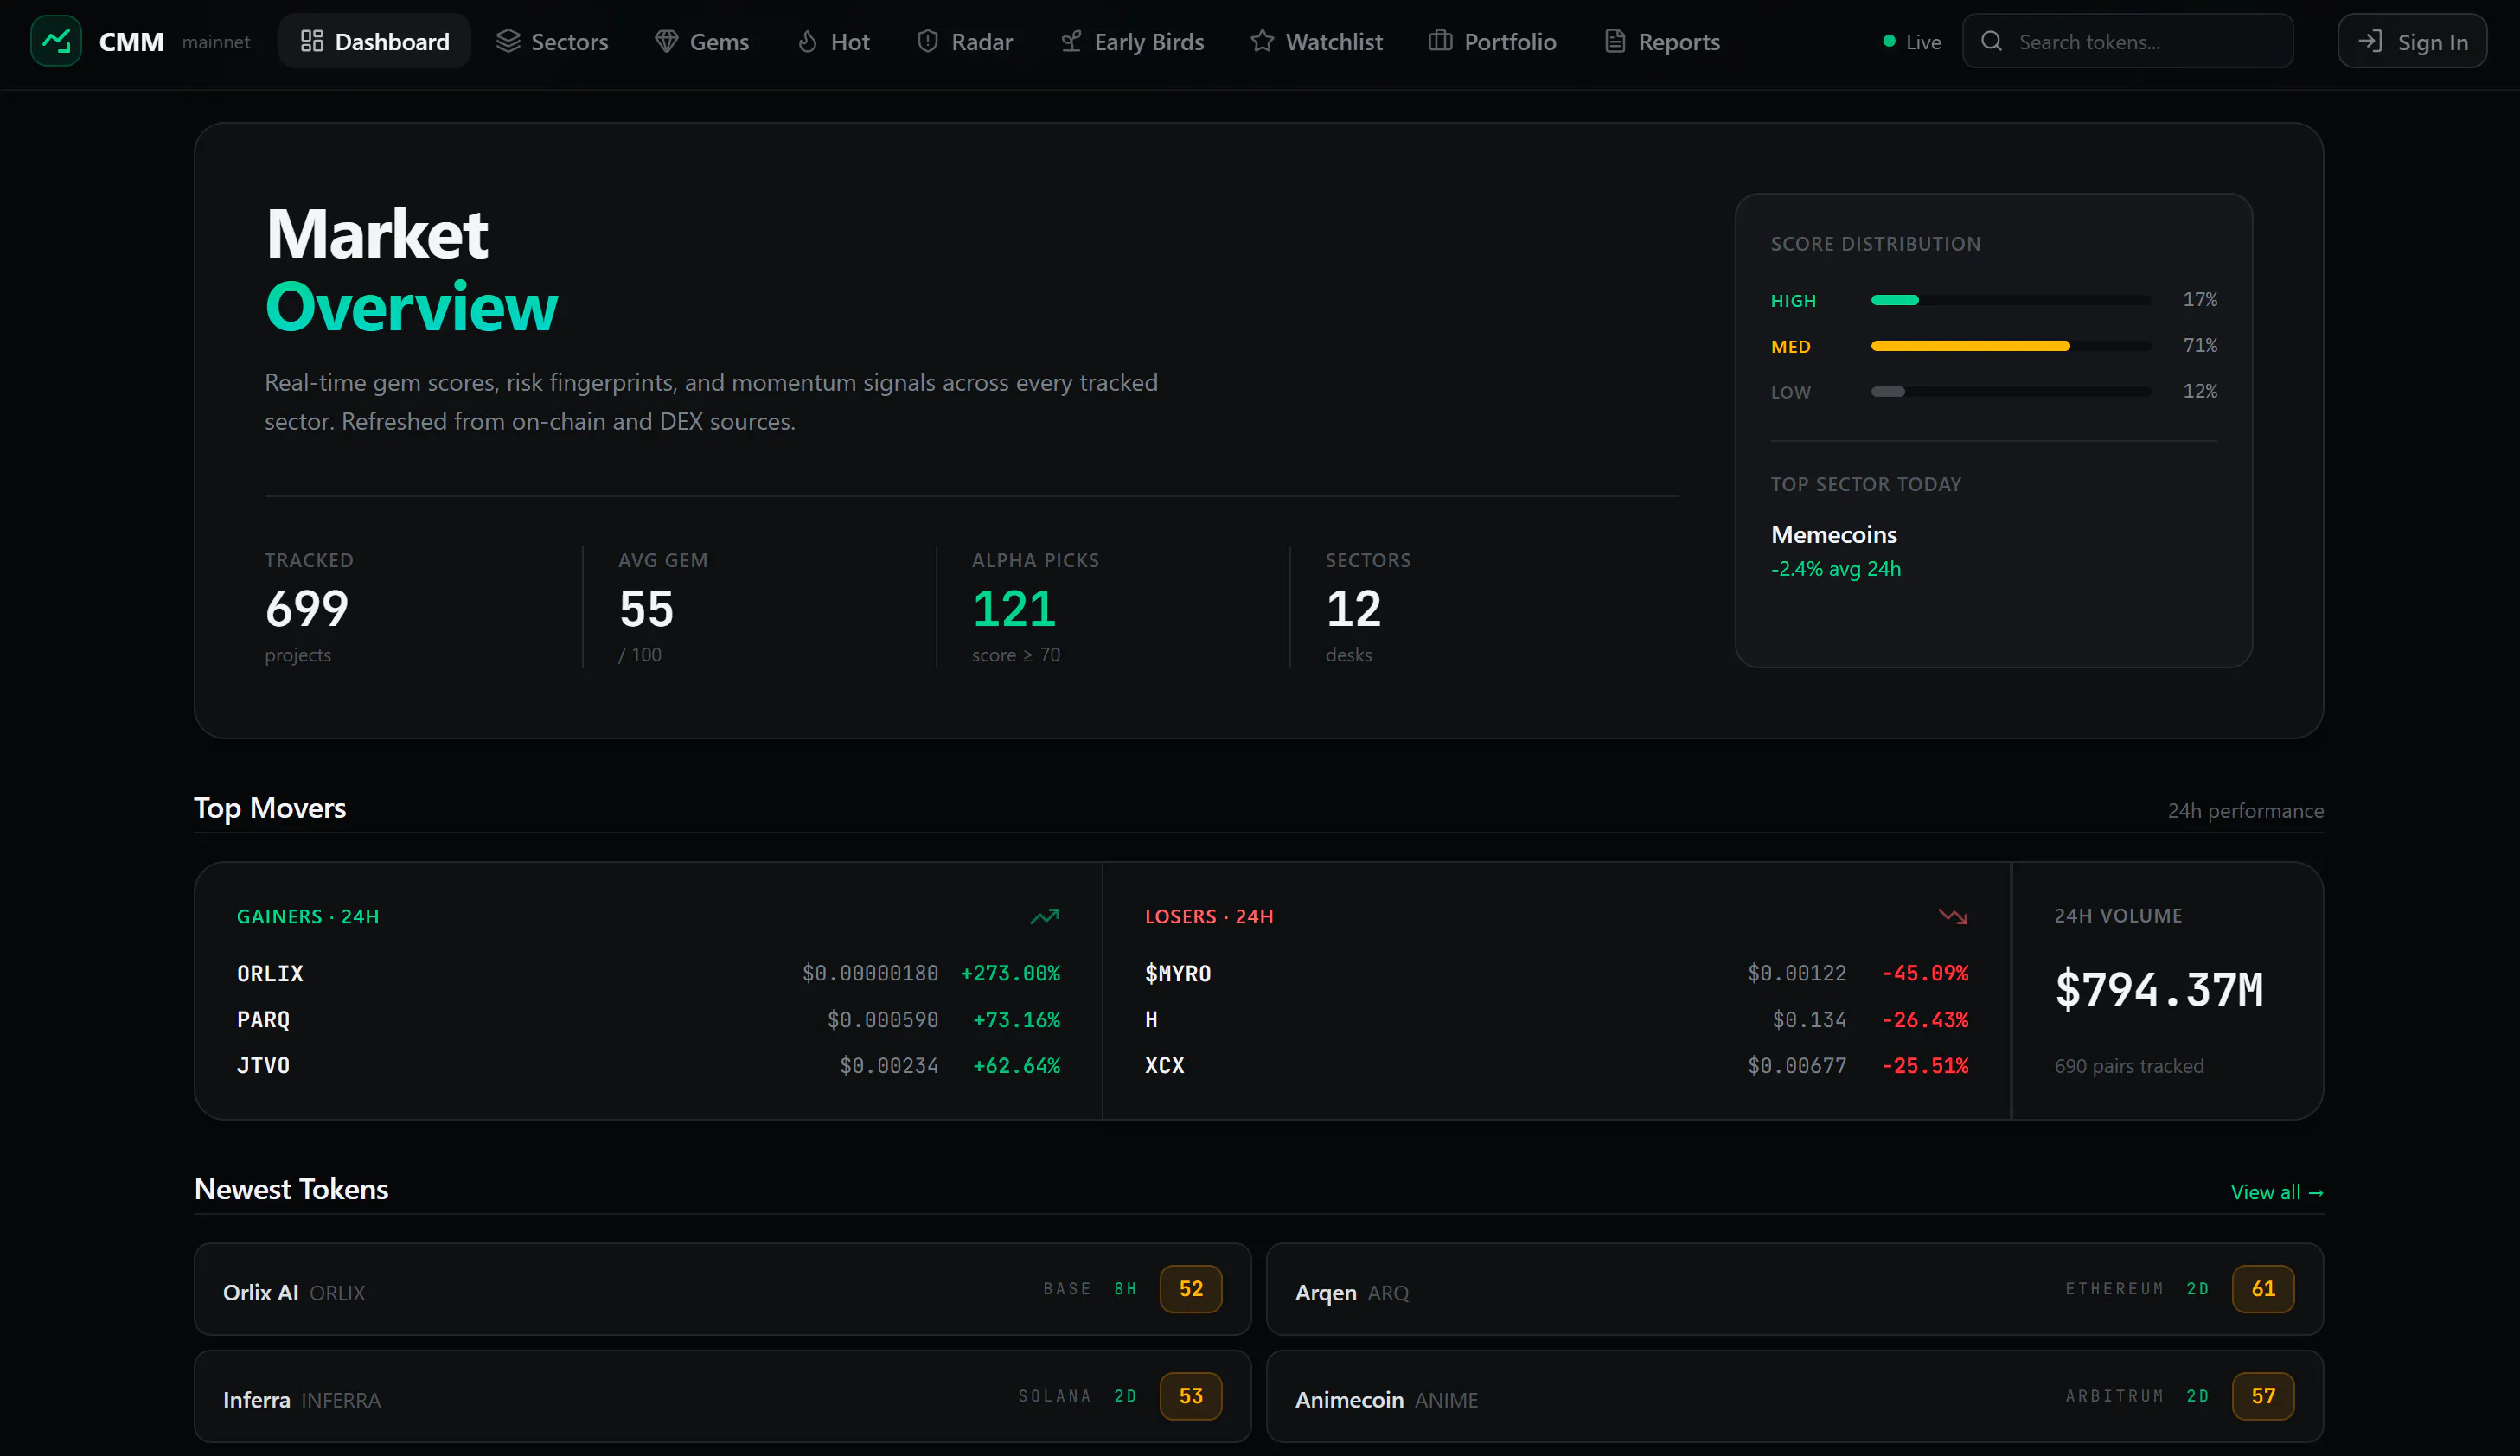Click the Radar shield icon
Screen dimensions: 2520x1456
click(x=928, y=41)
